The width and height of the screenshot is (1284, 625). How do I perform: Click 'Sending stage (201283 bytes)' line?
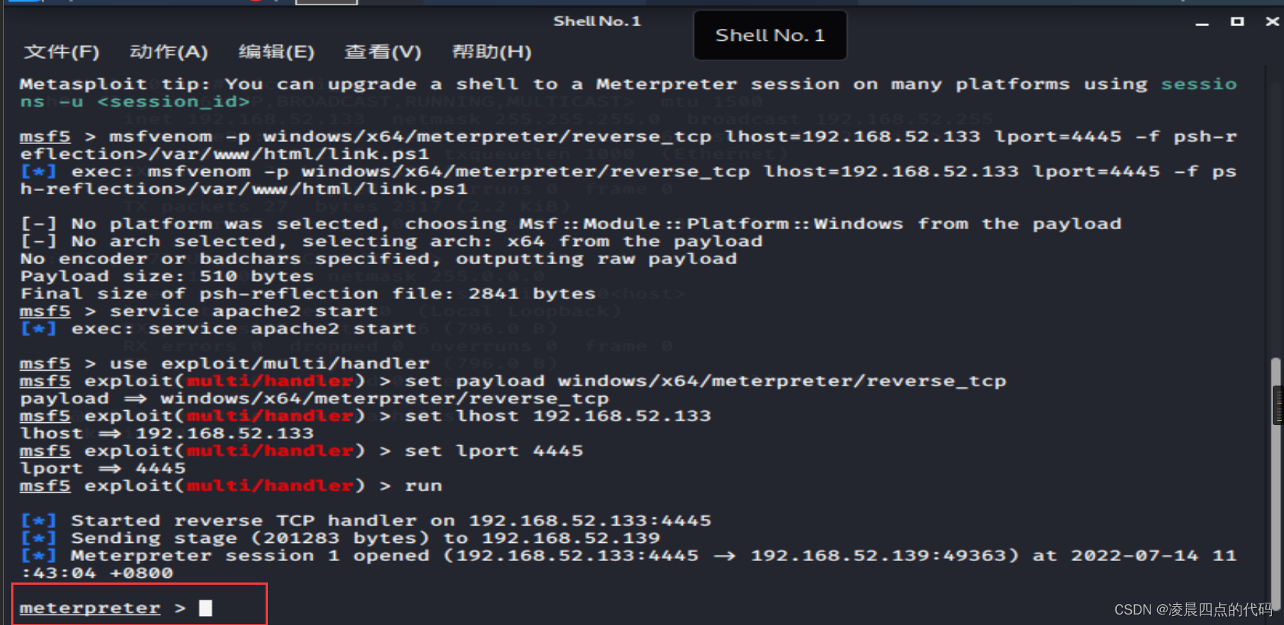click(x=341, y=538)
